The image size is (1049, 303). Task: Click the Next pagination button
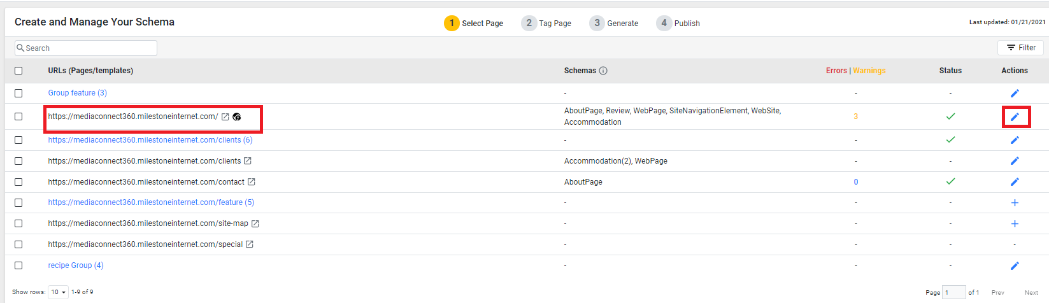coord(1031,293)
